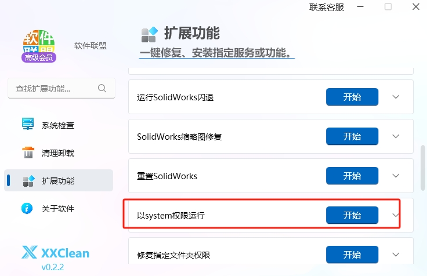Viewport: 427px width, 276px height.
Task: Expand the run as system row
Action: click(x=396, y=215)
